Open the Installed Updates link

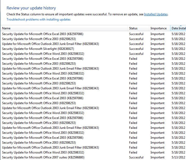click(156, 14)
